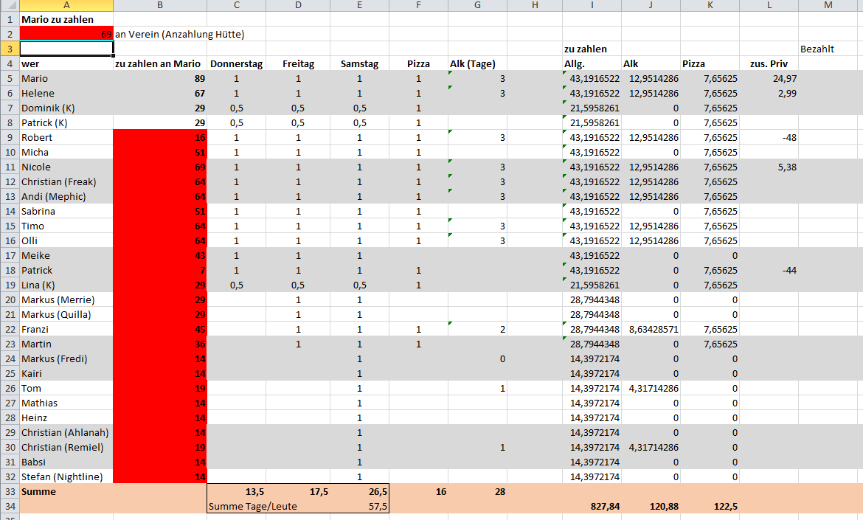The height and width of the screenshot is (520, 863).
Task: Select name cell 'Olli'
Action: (x=66, y=241)
